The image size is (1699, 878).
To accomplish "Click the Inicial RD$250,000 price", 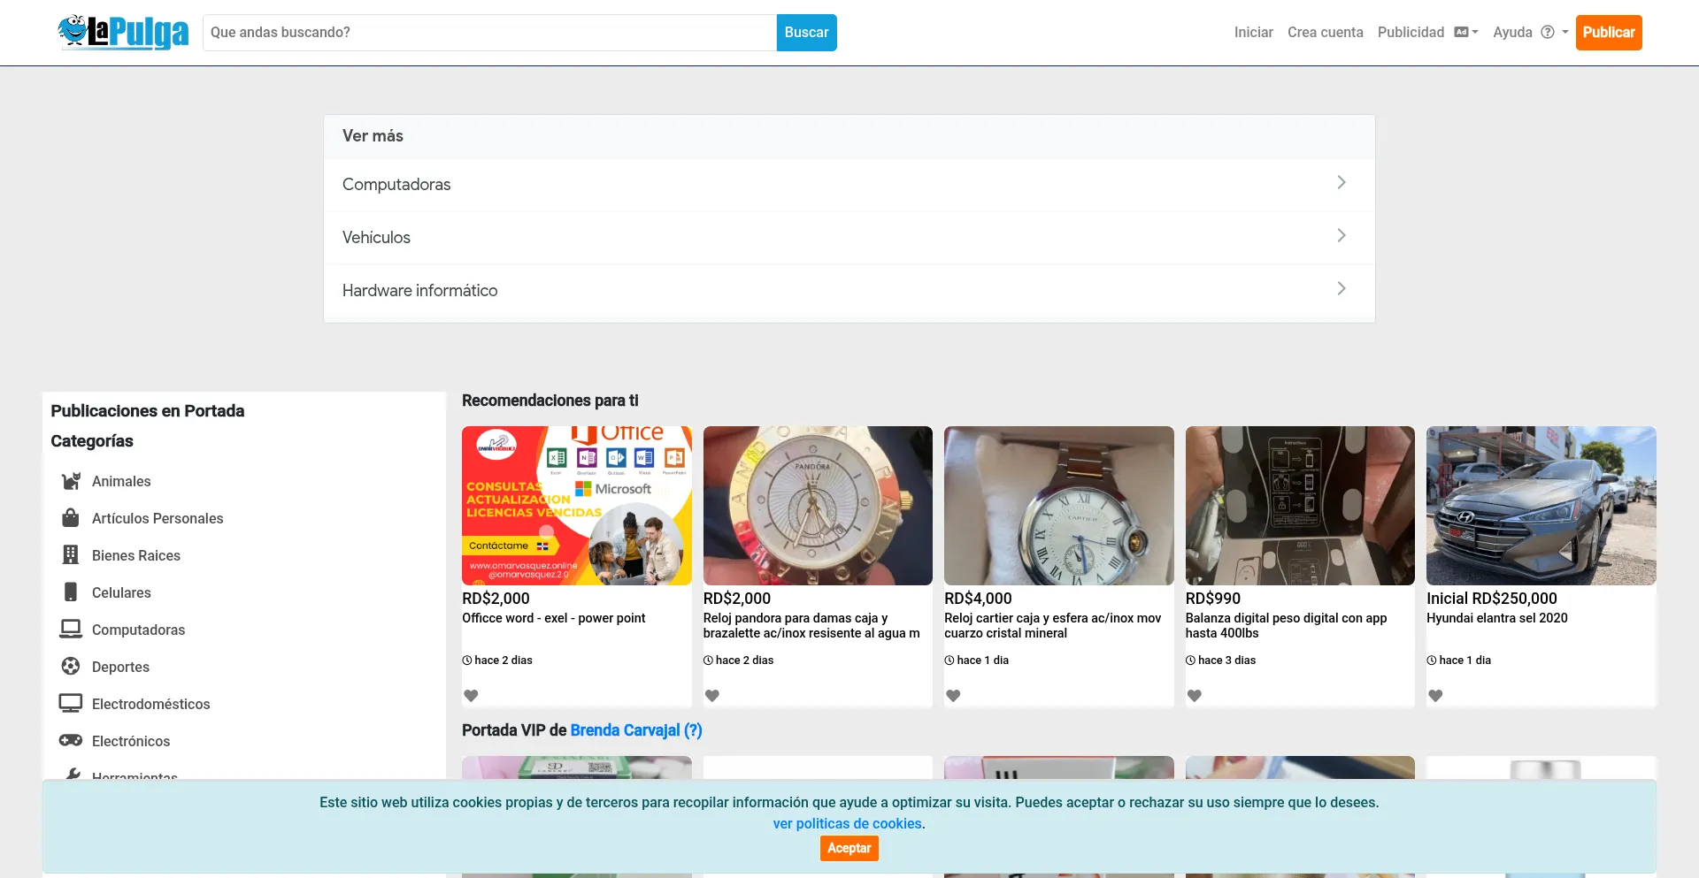I will pyautogui.click(x=1492, y=599).
